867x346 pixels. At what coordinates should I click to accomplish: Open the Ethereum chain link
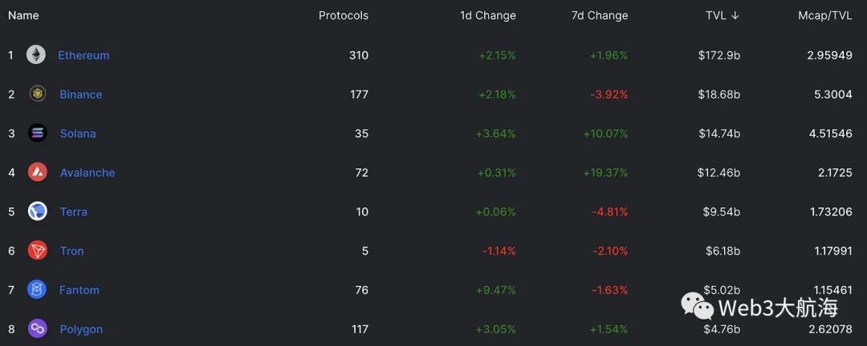[83, 55]
